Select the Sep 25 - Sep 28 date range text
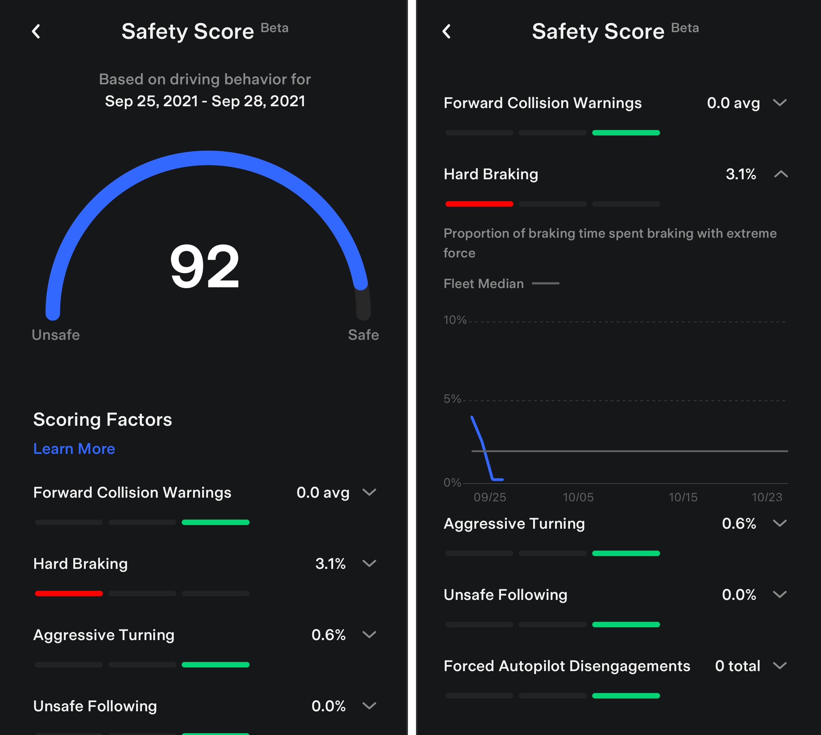This screenshot has height=735, width=821. click(x=205, y=101)
